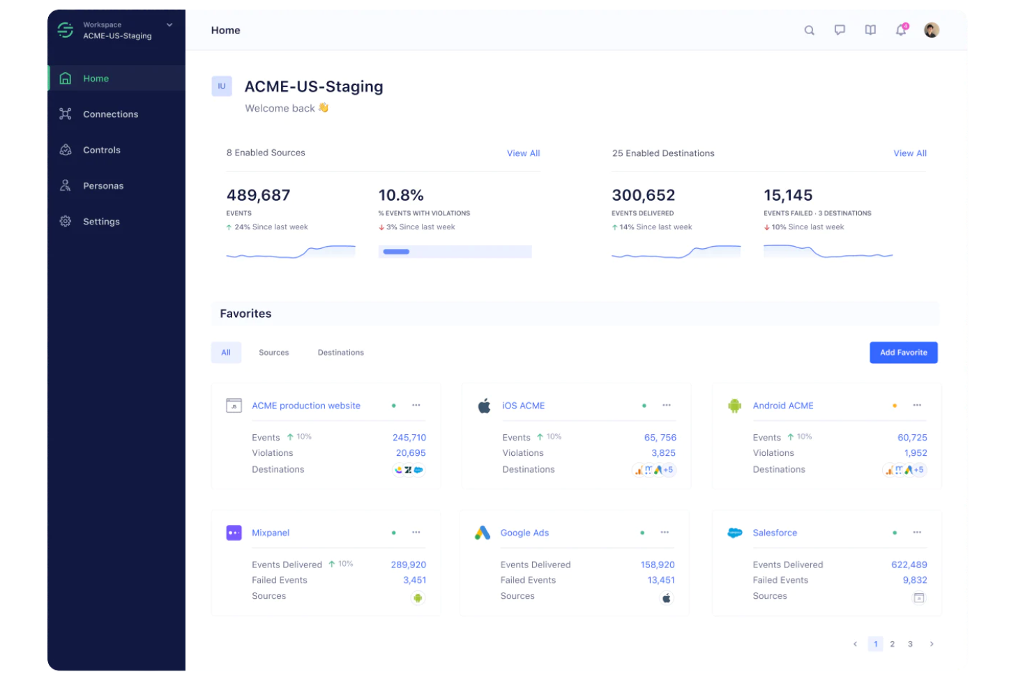This screenshot has height=688, width=1032.
Task: Click the Add Favorite button
Action: coord(903,353)
